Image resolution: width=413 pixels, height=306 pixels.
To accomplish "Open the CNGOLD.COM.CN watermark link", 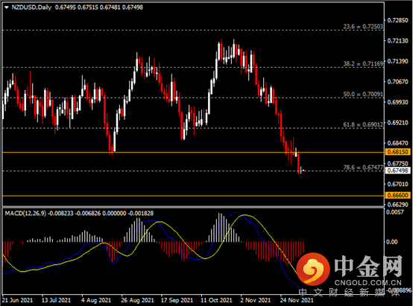I will [x=368, y=283].
